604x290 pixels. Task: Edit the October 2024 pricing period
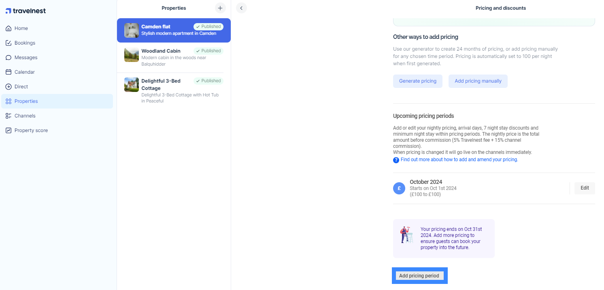click(584, 188)
